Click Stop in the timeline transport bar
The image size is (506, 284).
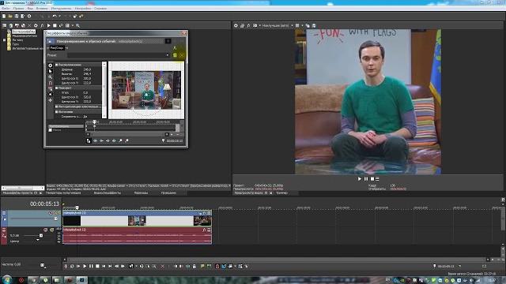[x=97, y=267]
